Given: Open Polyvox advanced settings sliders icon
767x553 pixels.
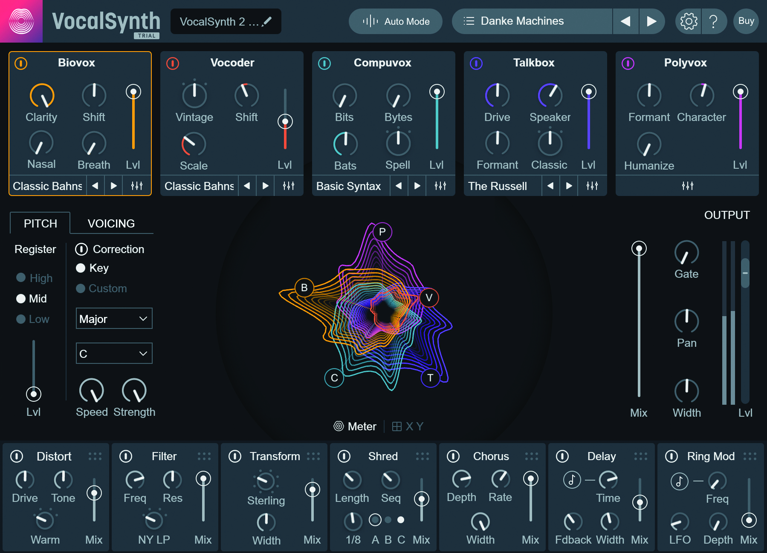Looking at the screenshot, I should click(x=688, y=186).
